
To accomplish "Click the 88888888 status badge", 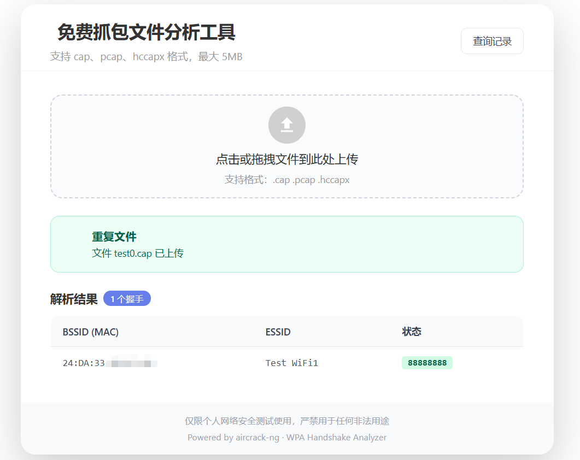I will click(427, 363).
